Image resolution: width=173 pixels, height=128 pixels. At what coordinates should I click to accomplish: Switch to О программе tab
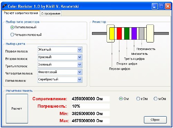coord(51,13)
